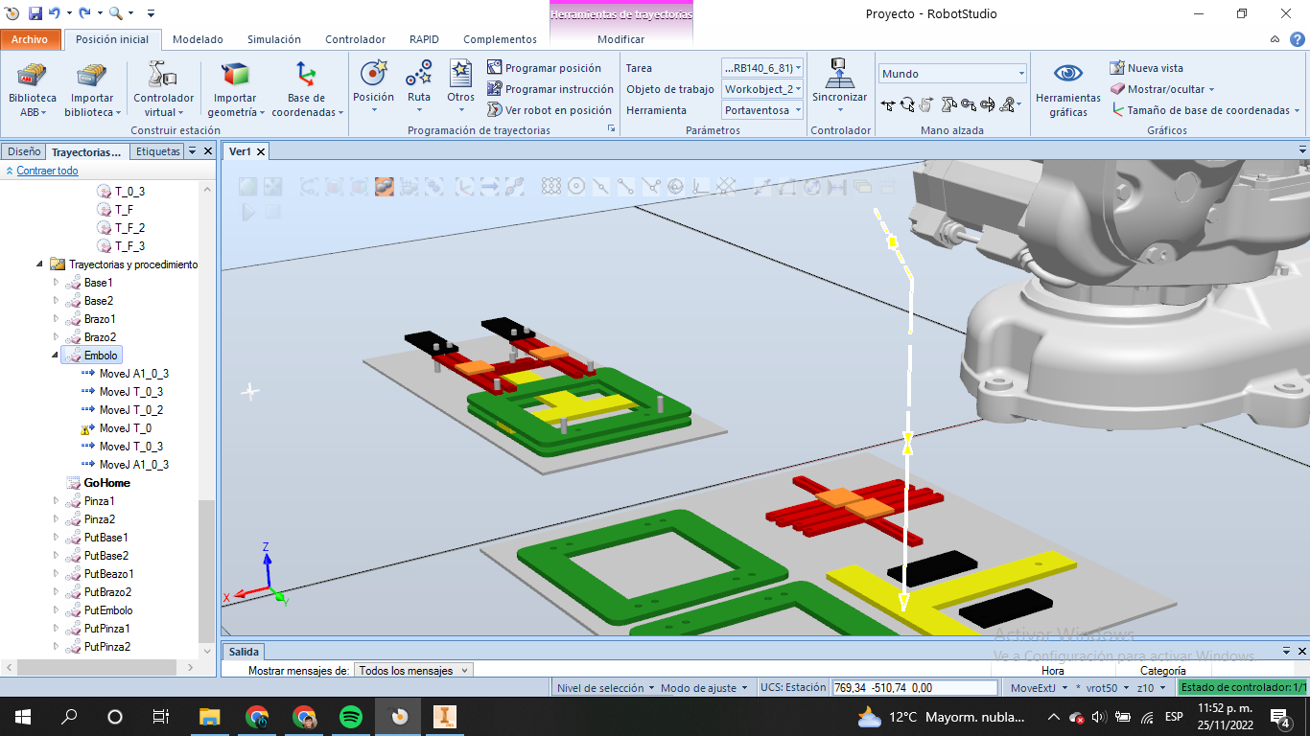The height and width of the screenshot is (736, 1310).
Task: Open the Archivo menu
Action: tap(31, 39)
